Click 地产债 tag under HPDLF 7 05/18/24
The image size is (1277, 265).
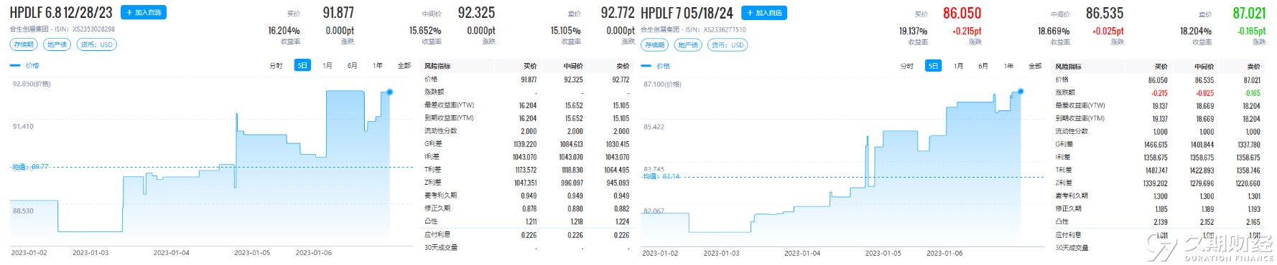tap(687, 45)
